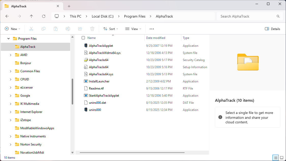This screenshot has width=286, height=161.
Task: Navigate to Program Files in breadcrumb
Action: (x=135, y=16)
